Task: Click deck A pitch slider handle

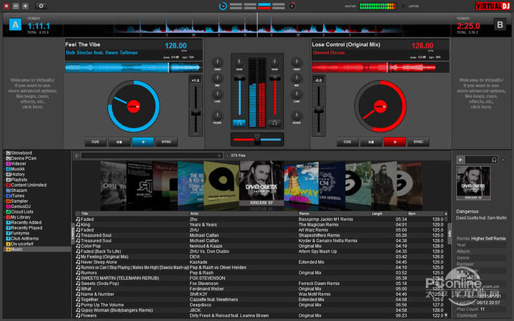Action: click(x=196, y=113)
